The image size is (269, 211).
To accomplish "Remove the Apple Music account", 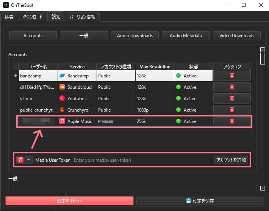I will [232, 121].
